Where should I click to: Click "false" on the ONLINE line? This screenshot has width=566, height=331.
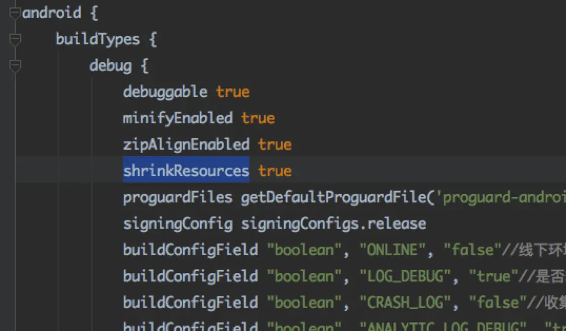point(473,250)
